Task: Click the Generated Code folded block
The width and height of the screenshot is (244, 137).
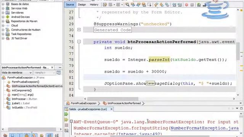Action: click(x=113, y=30)
